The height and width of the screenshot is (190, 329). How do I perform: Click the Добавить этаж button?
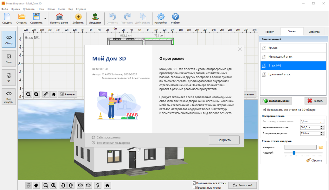tap(276, 101)
